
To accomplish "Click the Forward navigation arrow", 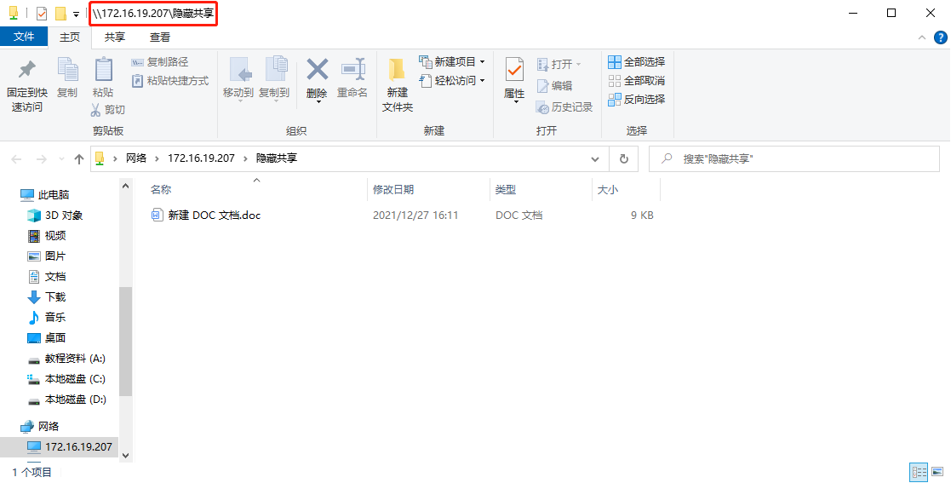I will [41, 159].
